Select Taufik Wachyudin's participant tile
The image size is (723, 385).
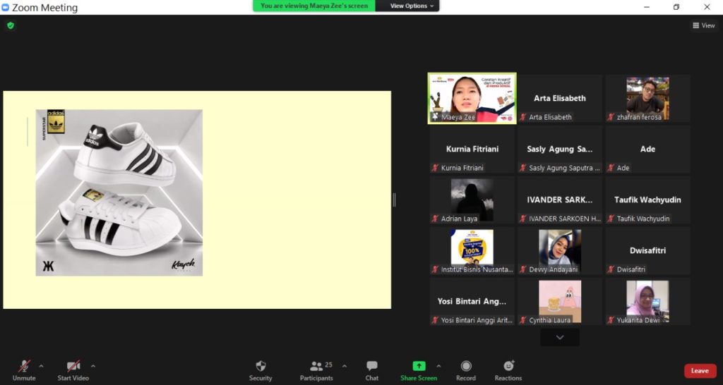[648, 200]
